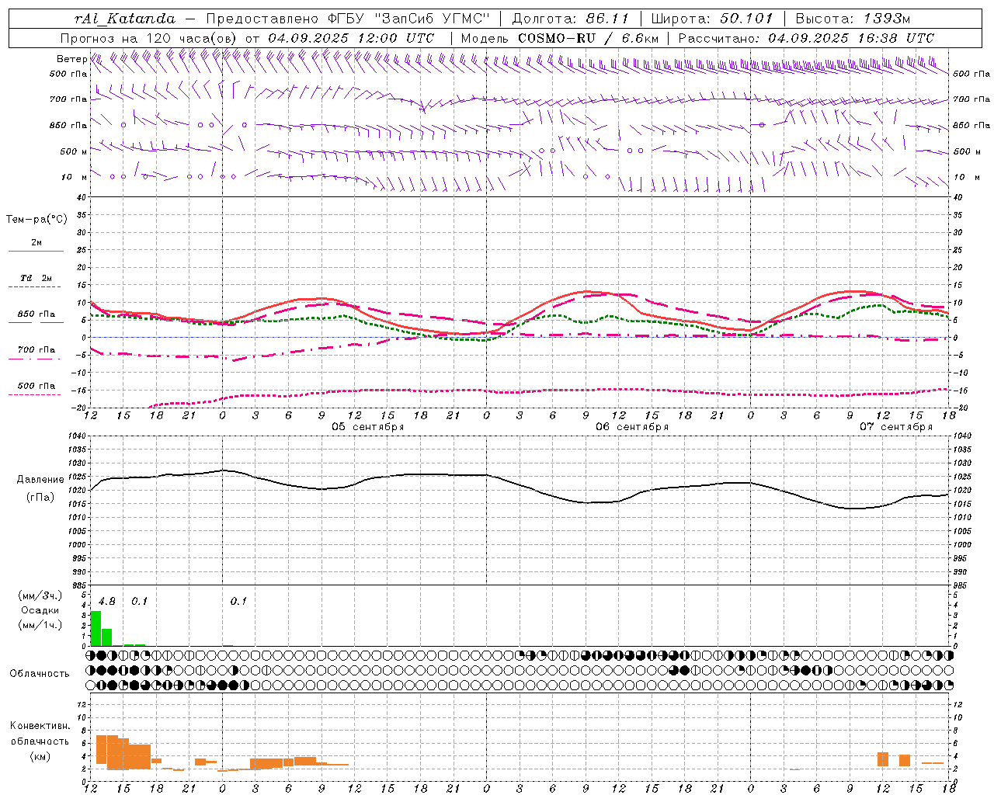Click the Рассчитано: 04.09.2025 16:38 UTC timestamp
The width and height of the screenshot is (994, 795).
pyautogui.click(x=806, y=38)
